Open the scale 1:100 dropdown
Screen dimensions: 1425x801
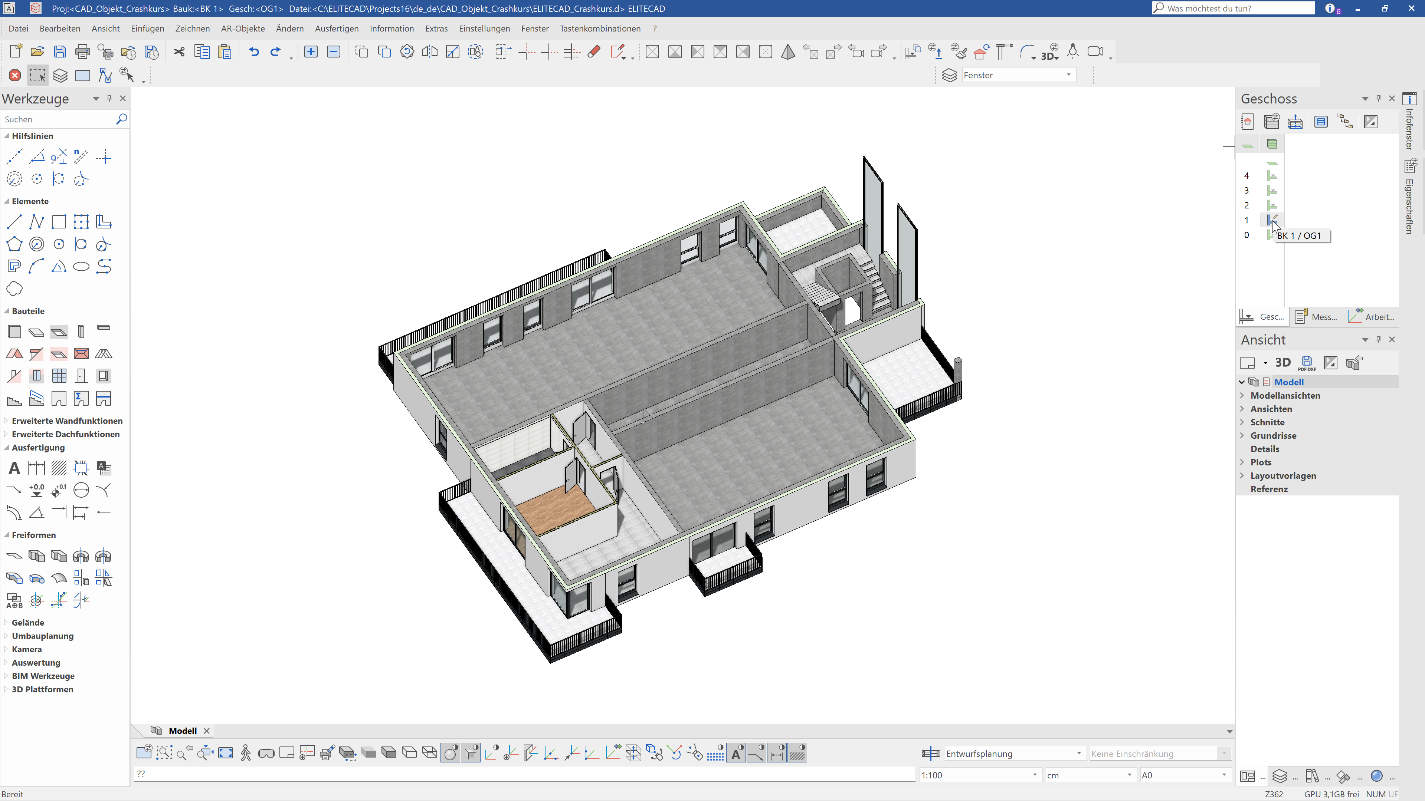[x=1035, y=775]
